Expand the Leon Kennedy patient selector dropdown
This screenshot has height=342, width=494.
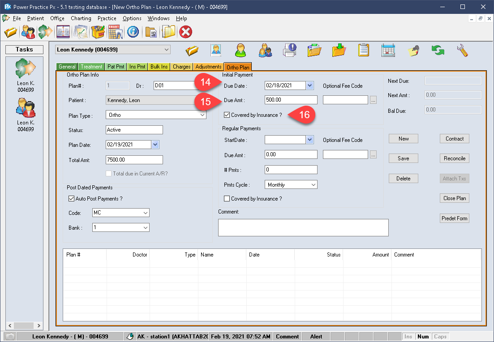pos(166,49)
